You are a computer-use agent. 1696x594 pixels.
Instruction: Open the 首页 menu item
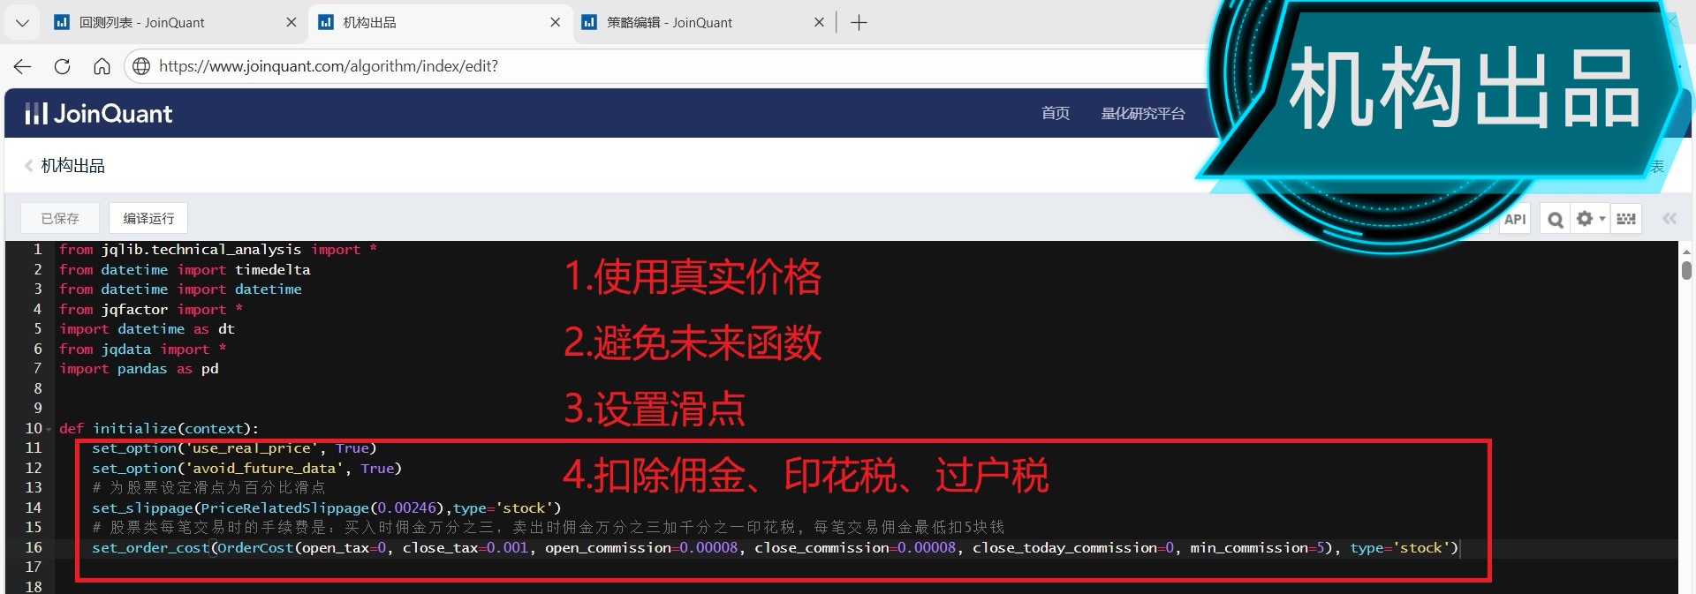1055,113
